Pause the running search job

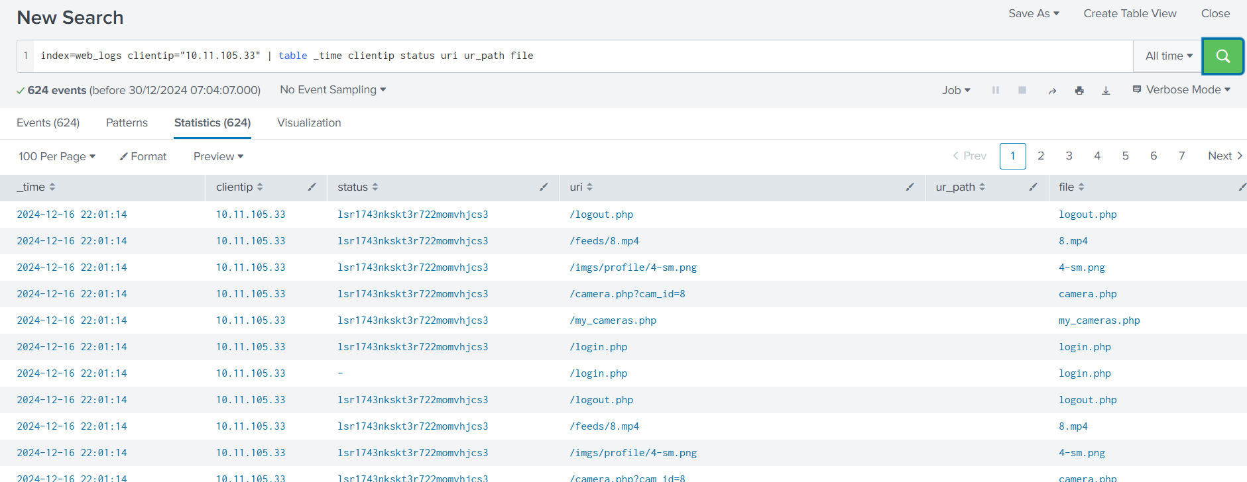[x=995, y=90]
